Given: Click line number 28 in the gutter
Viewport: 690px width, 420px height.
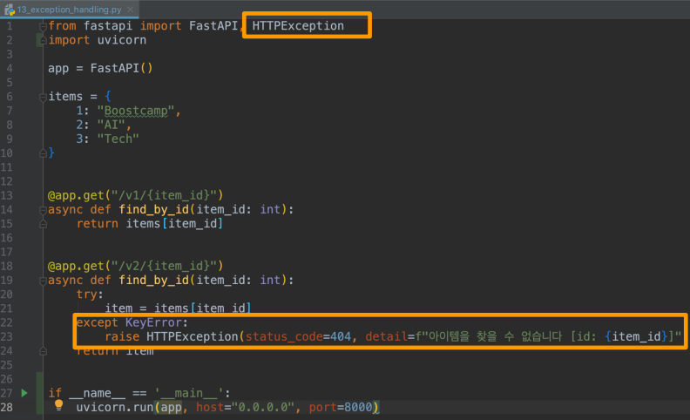Looking at the screenshot, I should [7, 407].
